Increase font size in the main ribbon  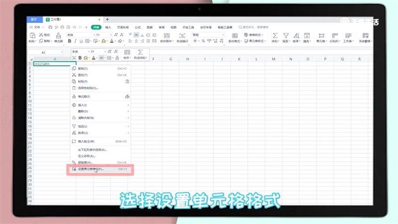(x=116, y=35)
